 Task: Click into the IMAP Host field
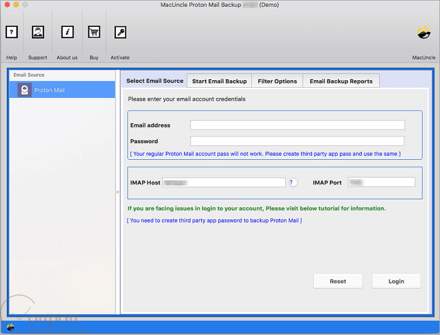[x=224, y=182]
